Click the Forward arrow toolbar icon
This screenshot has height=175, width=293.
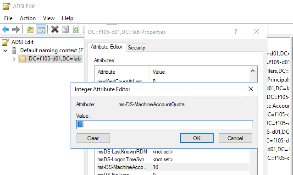(x=16, y=29)
